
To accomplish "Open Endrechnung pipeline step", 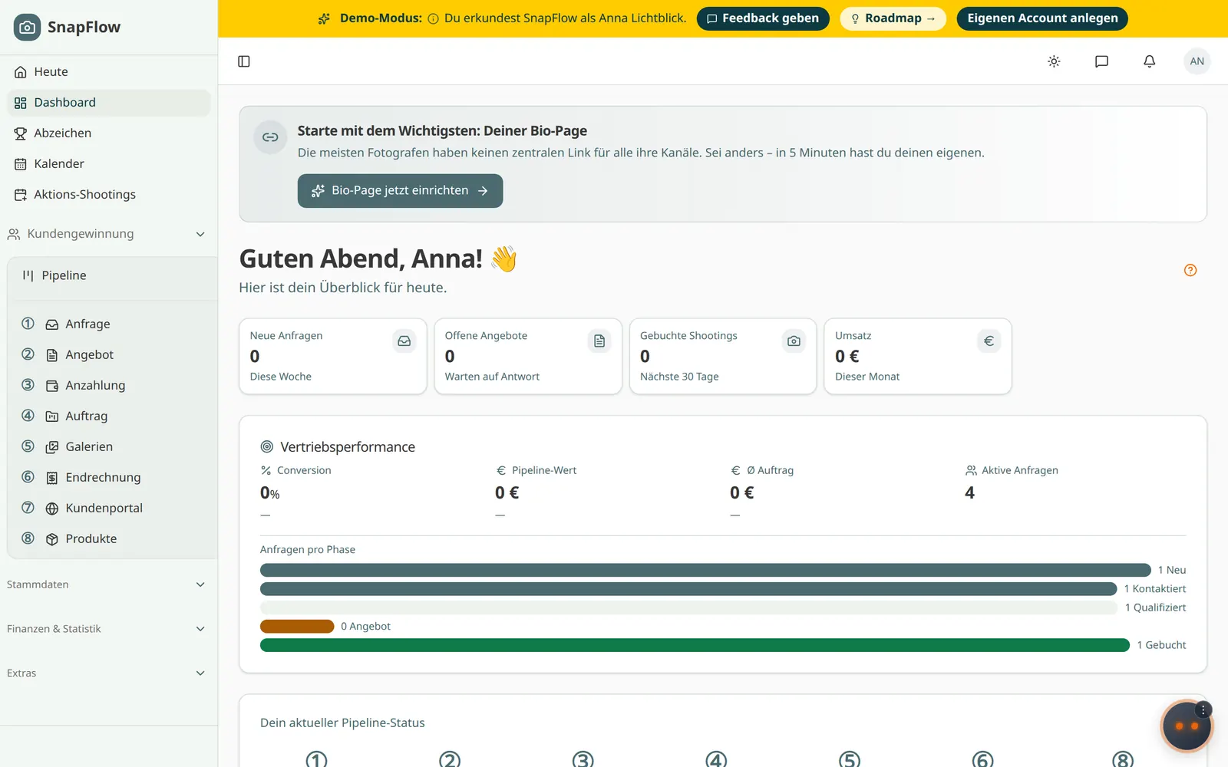I will pos(114,477).
